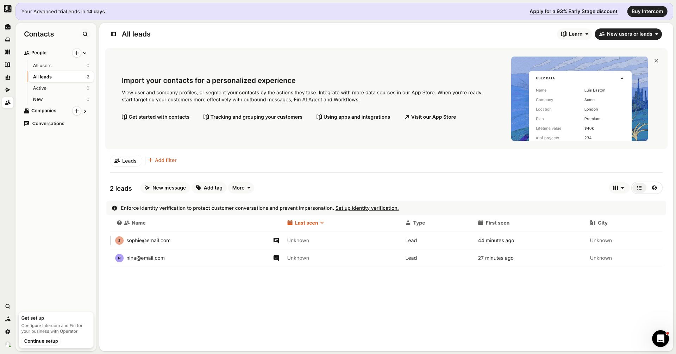Viewport: 676px width, 354px height.
Task: Search contacts using the Contacts panel magnifier
Action: pyautogui.click(x=85, y=34)
